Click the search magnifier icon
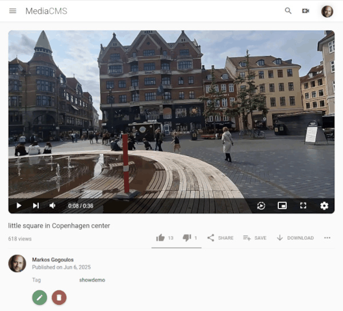Viewport: 343px width, 311px height. (x=288, y=11)
